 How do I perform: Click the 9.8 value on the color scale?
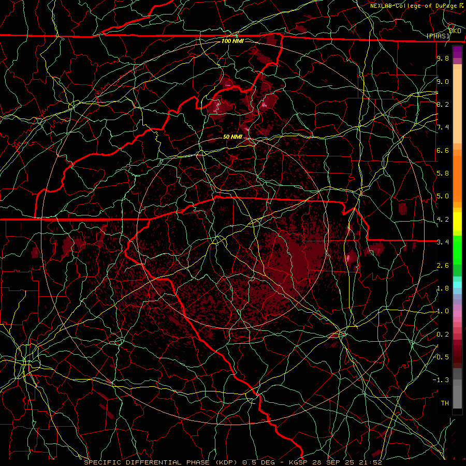click(443, 58)
